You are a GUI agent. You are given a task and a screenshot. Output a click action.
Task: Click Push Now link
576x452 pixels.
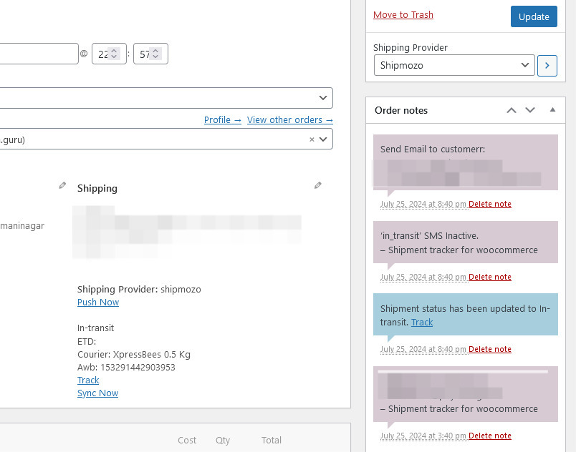[98, 302]
